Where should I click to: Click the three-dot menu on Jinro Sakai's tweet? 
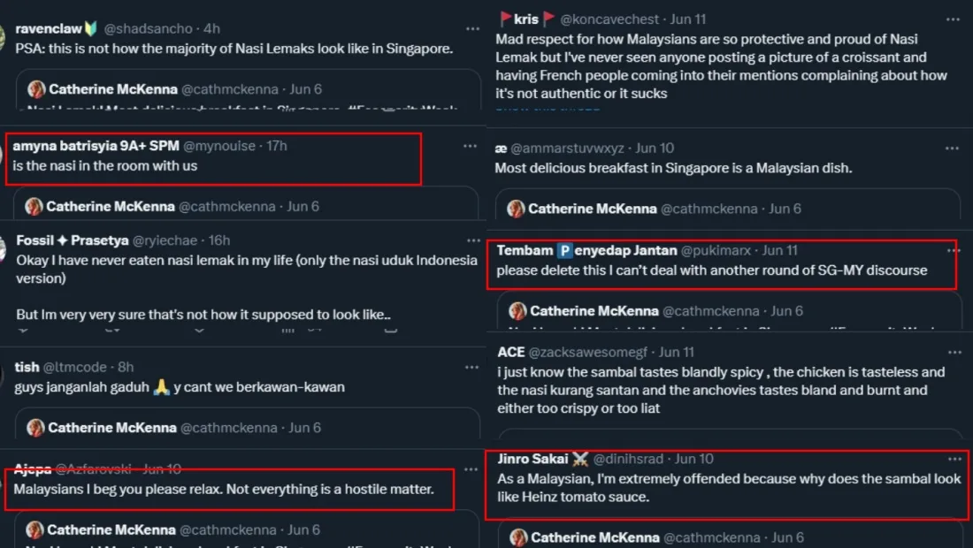pyautogui.click(x=954, y=460)
